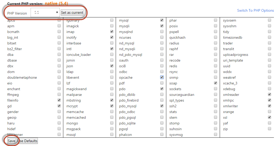This screenshot has height=146, width=276.
Task: Uncheck the gd extension
Action: 59,106
